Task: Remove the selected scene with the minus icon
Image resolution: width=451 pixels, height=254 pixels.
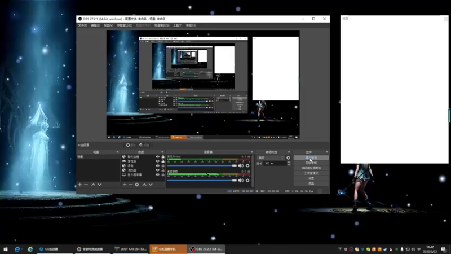Action: pyautogui.click(x=86, y=185)
